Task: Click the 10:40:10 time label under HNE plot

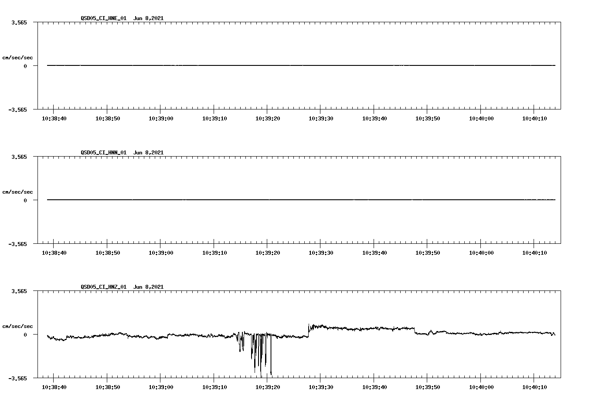Action: pyautogui.click(x=534, y=119)
